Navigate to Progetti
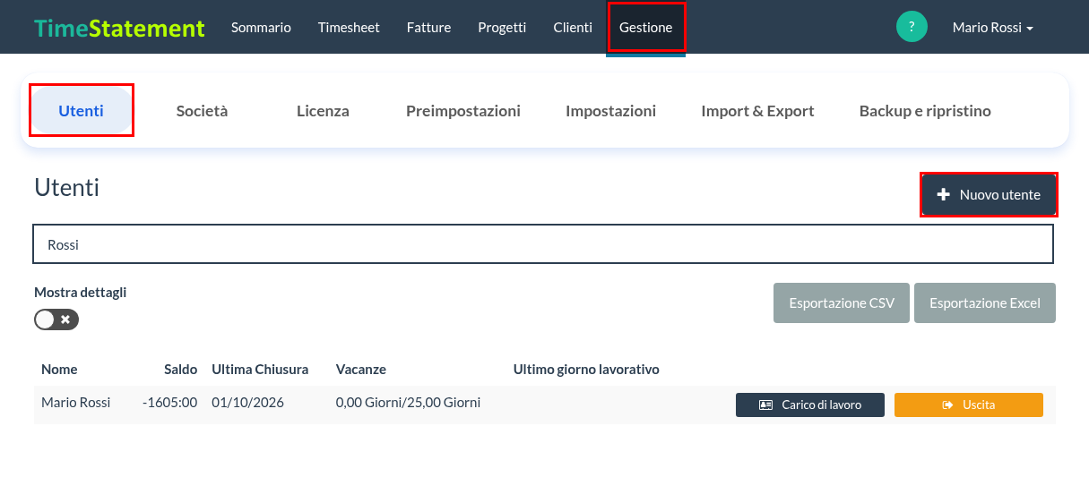This screenshot has width=1089, height=477. (502, 28)
